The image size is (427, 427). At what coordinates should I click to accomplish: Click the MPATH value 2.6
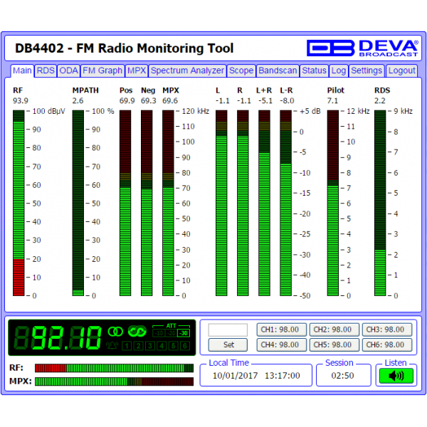coord(78,101)
